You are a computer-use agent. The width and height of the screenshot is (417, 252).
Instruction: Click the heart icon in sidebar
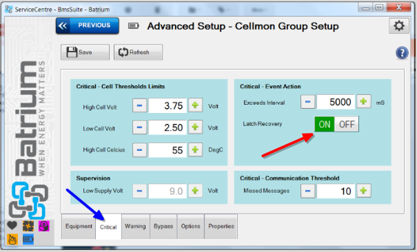12,226
